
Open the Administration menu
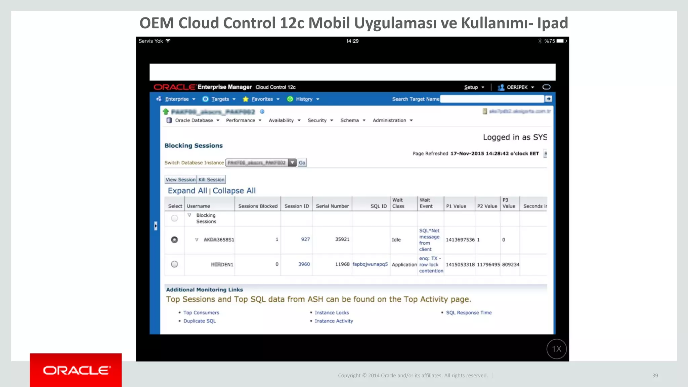tap(393, 120)
